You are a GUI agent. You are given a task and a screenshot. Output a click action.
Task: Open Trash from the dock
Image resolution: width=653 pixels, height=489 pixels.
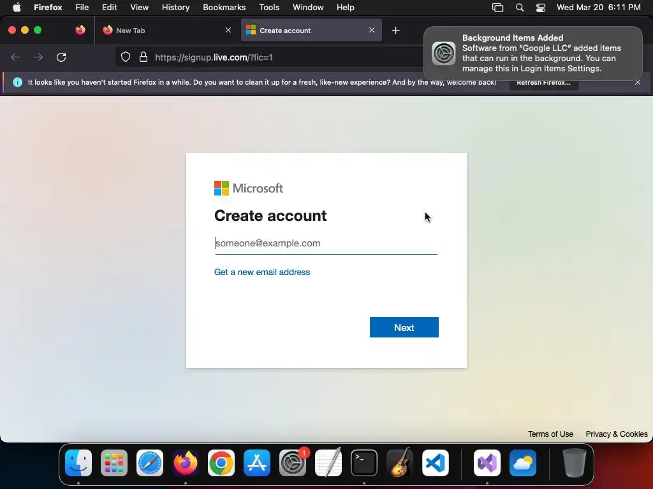(575, 463)
